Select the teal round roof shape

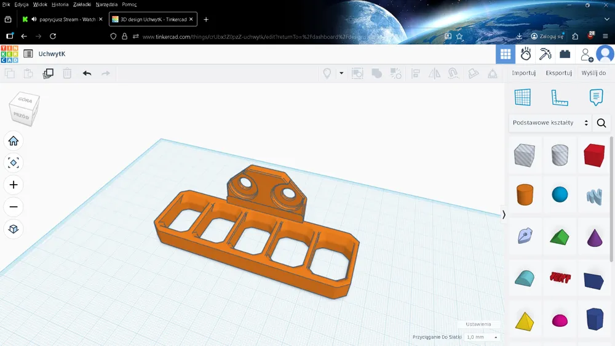click(x=525, y=278)
